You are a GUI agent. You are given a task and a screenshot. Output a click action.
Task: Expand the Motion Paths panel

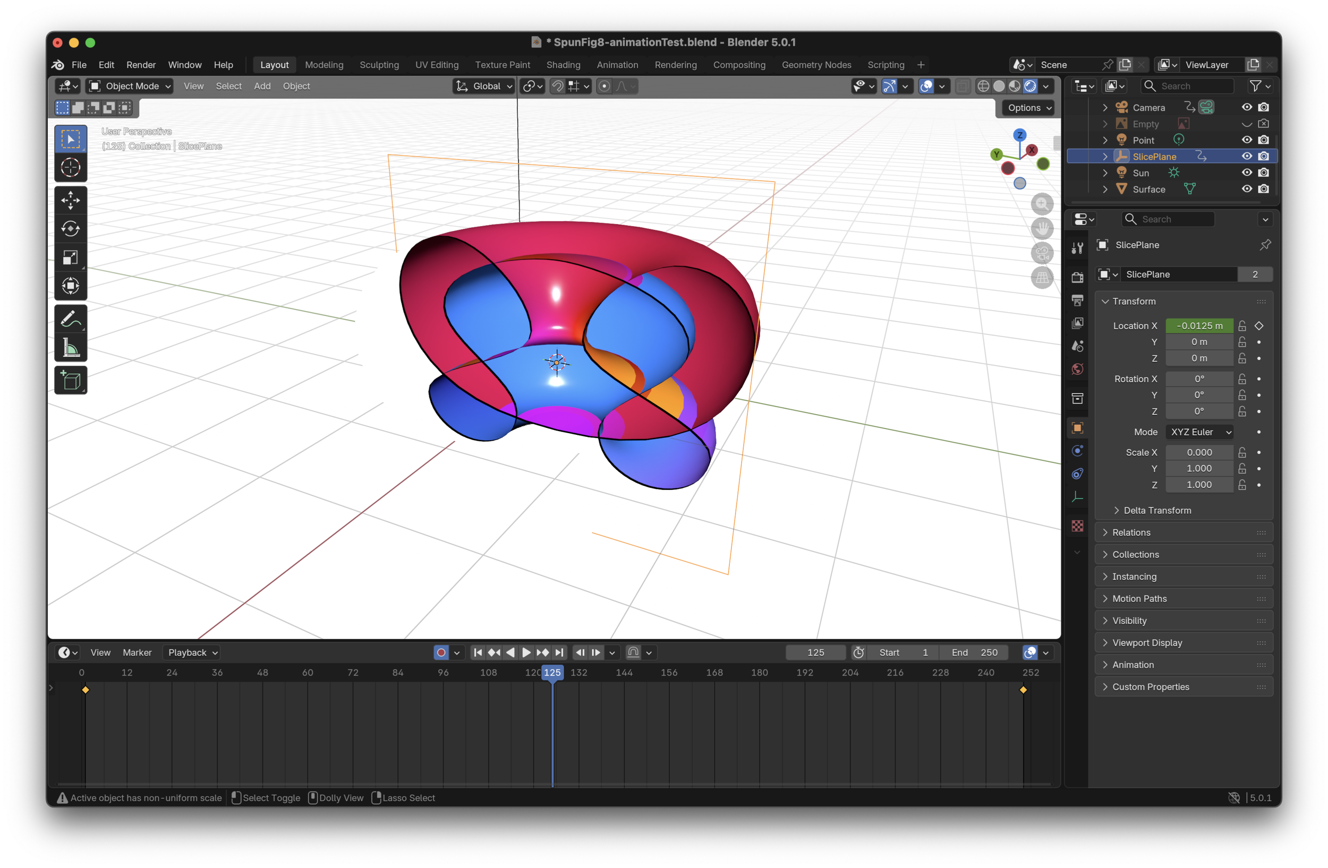(x=1139, y=599)
